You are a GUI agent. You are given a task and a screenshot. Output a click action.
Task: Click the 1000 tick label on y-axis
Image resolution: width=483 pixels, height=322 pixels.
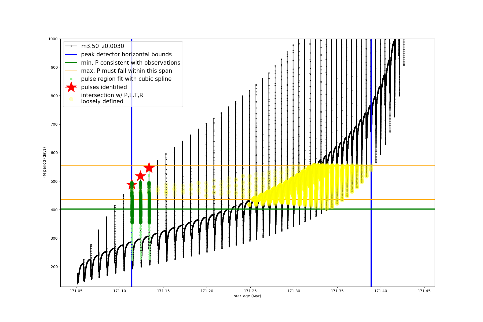point(53,39)
